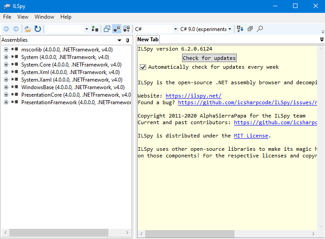The width and height of the screenshot is (325, 239).
Task: Click 'ILSpy version 6.2.0.6124' text
Action: coord(175,49)
